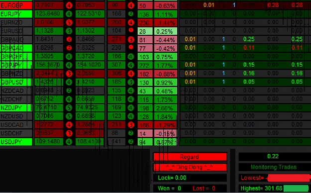
Task: Click the Won = 0 label
Action: click(169, 188)
